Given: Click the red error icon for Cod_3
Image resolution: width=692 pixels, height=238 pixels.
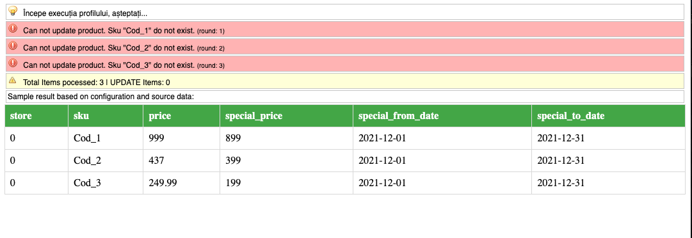Looking at the screenshot, I should [13, 63].
